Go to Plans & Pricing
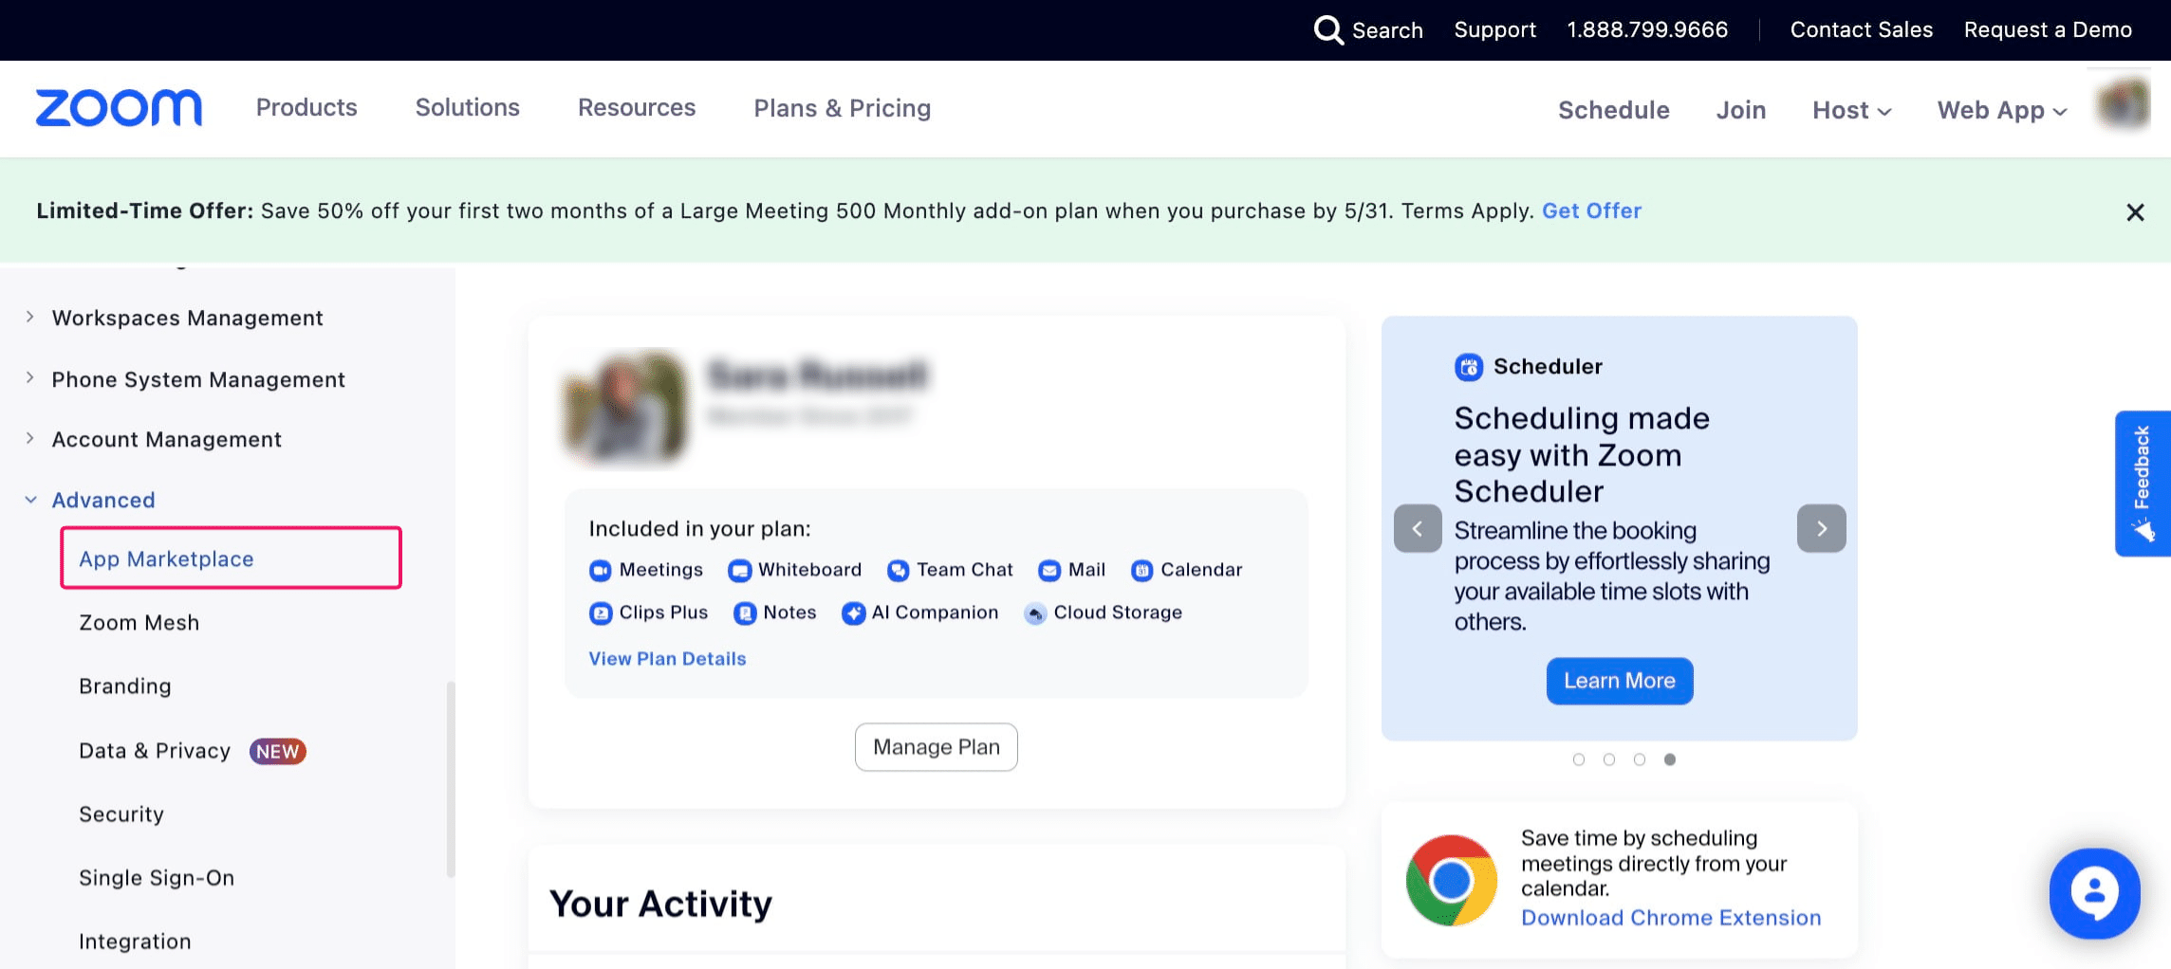2171x969 pixels. [841, 108]
